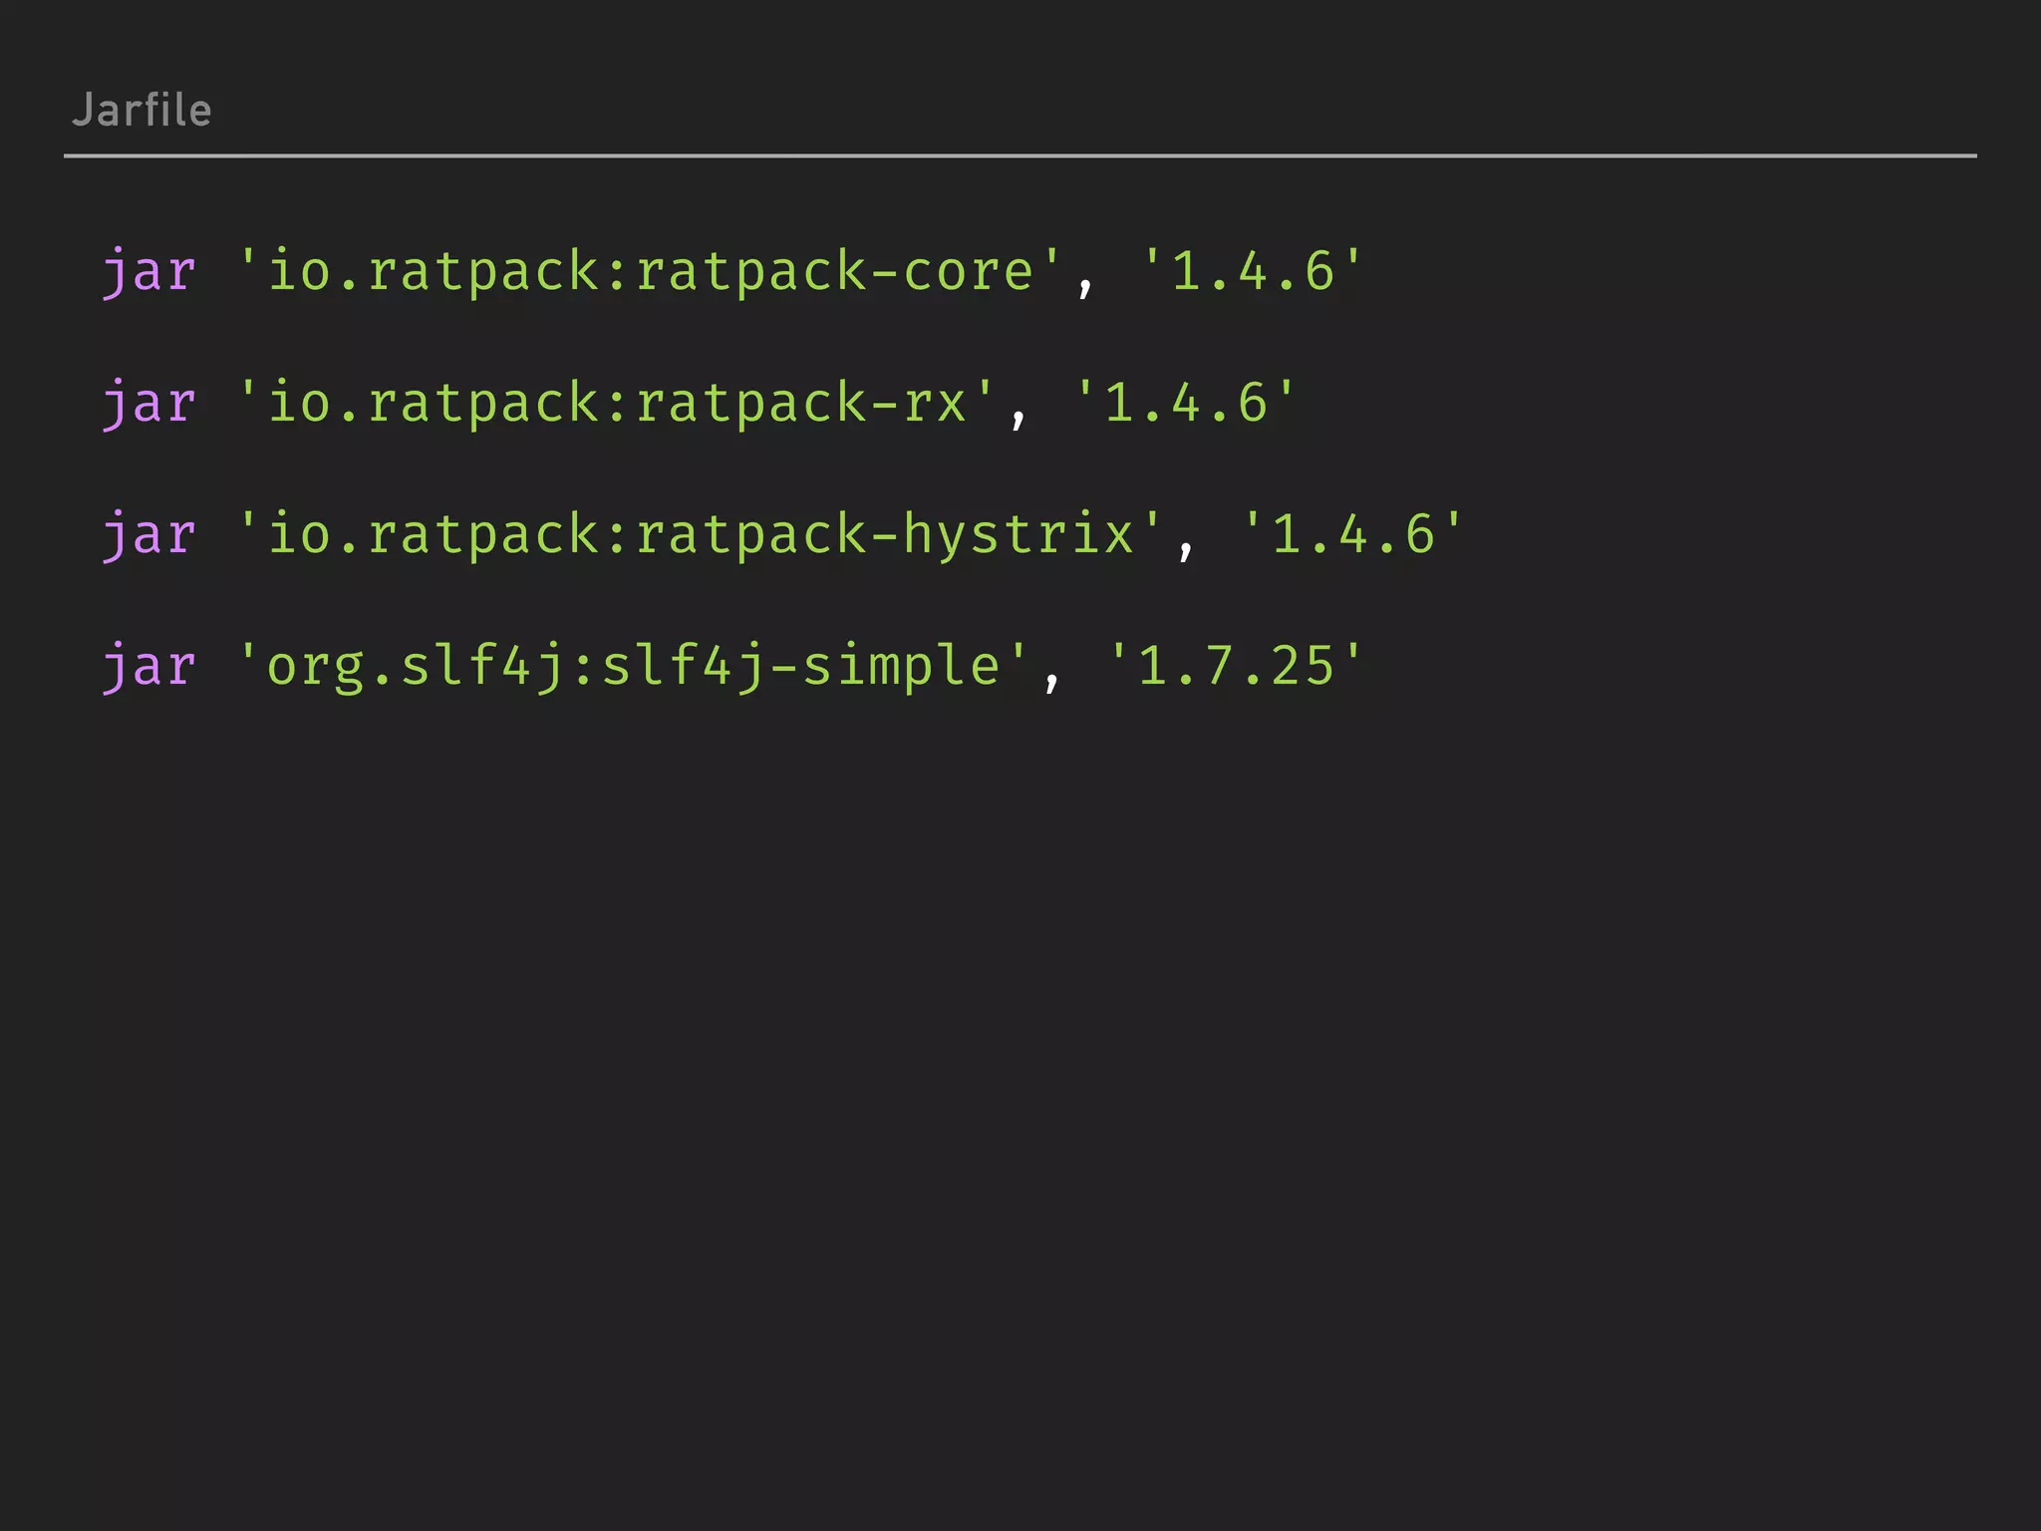Click the '1.4.6' version on the ratpack-rx line
This screenshot has height=1531, width=2041.
tap(1186, 403)
